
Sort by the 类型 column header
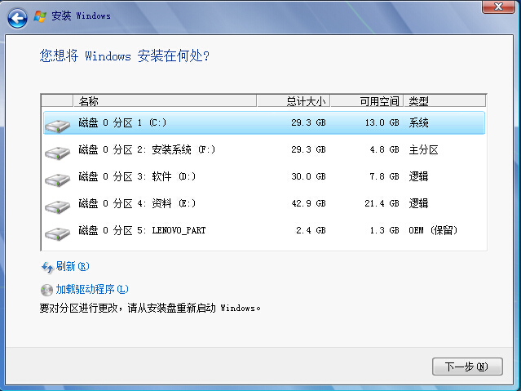[445, 101]
